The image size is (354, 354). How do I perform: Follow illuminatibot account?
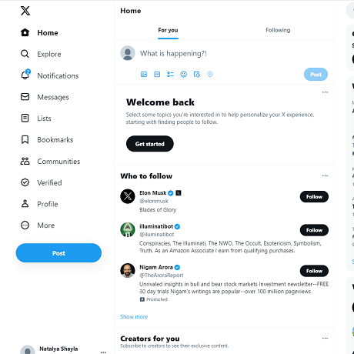tap(314, 230)
